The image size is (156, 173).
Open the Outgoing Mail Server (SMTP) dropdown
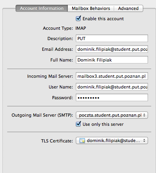[112, 115]
